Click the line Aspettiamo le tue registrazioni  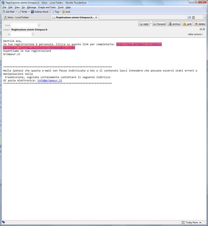pyautogui.click(x=27, y=51)
